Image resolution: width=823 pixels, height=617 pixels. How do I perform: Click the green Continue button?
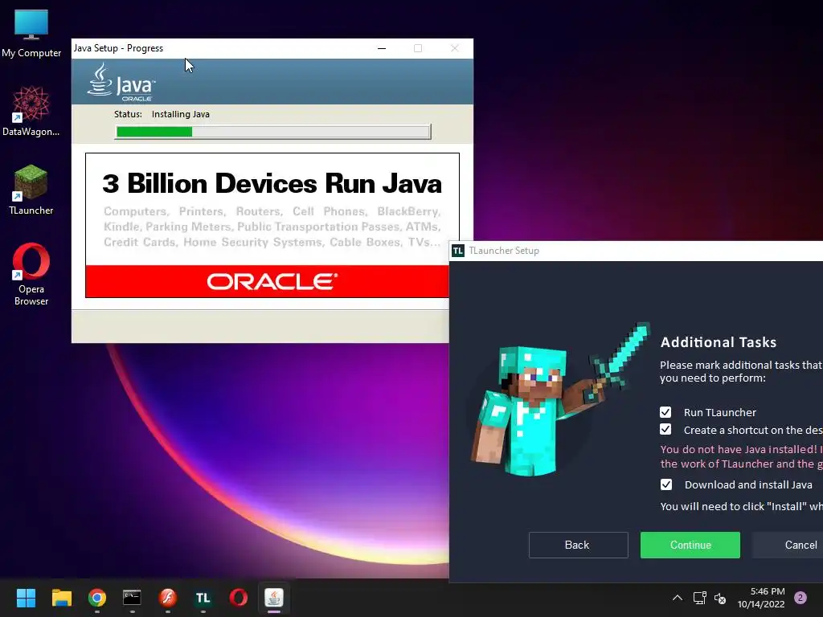(690, 545)
